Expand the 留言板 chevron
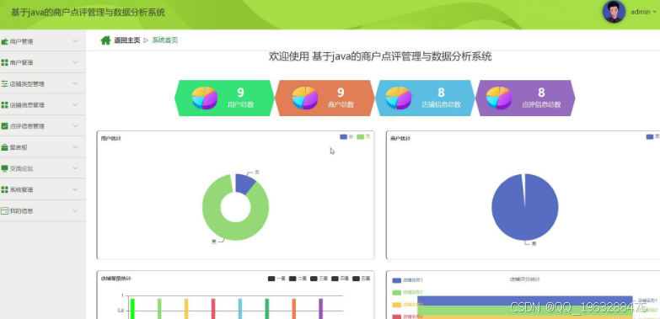 click(75, 146)
